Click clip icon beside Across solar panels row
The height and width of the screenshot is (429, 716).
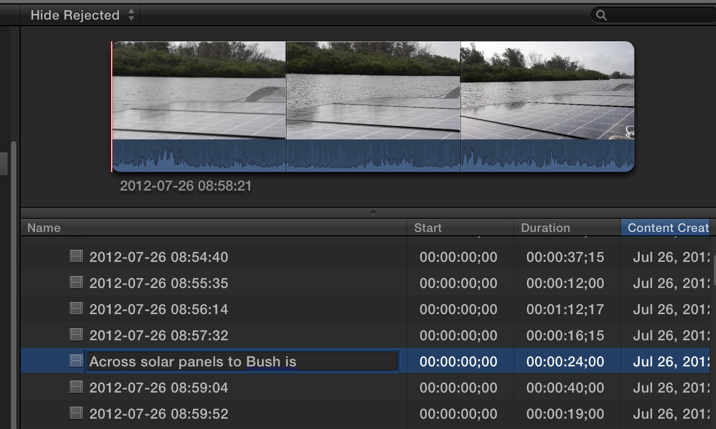point(76,361)
